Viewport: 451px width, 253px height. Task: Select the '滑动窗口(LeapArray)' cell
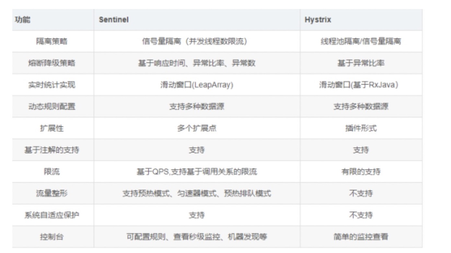(x=197, y=85)
